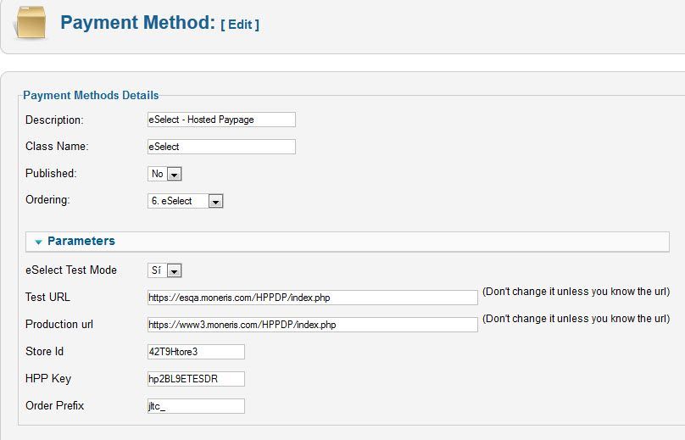This screenshot has width=685, height=440.
Task: Click the Test Mode dropdown arrow button
Action: click(174, 271)
